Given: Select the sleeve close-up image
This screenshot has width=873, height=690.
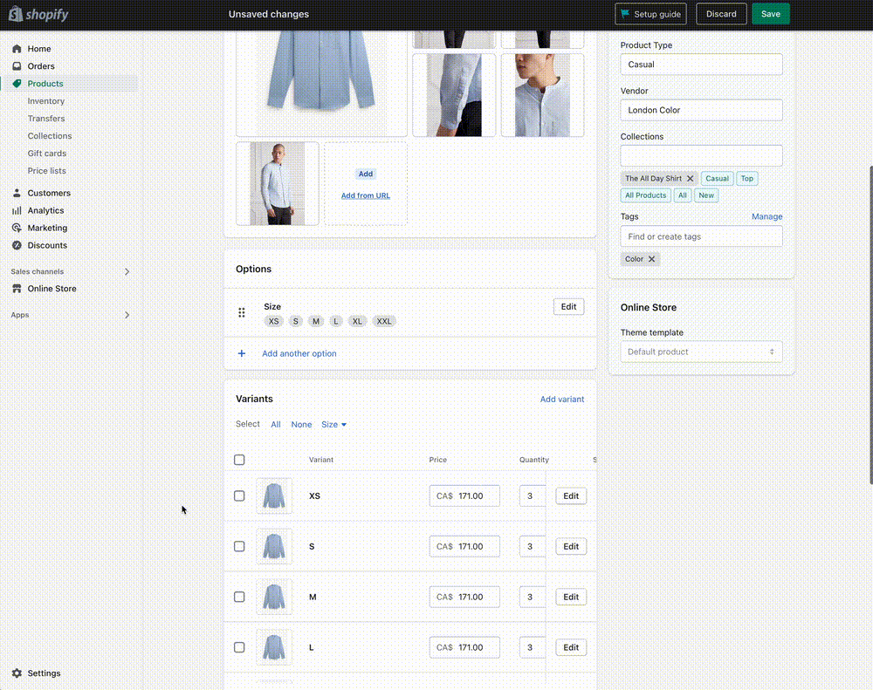Looking at the screenshot, I should (x=454, y=95).
